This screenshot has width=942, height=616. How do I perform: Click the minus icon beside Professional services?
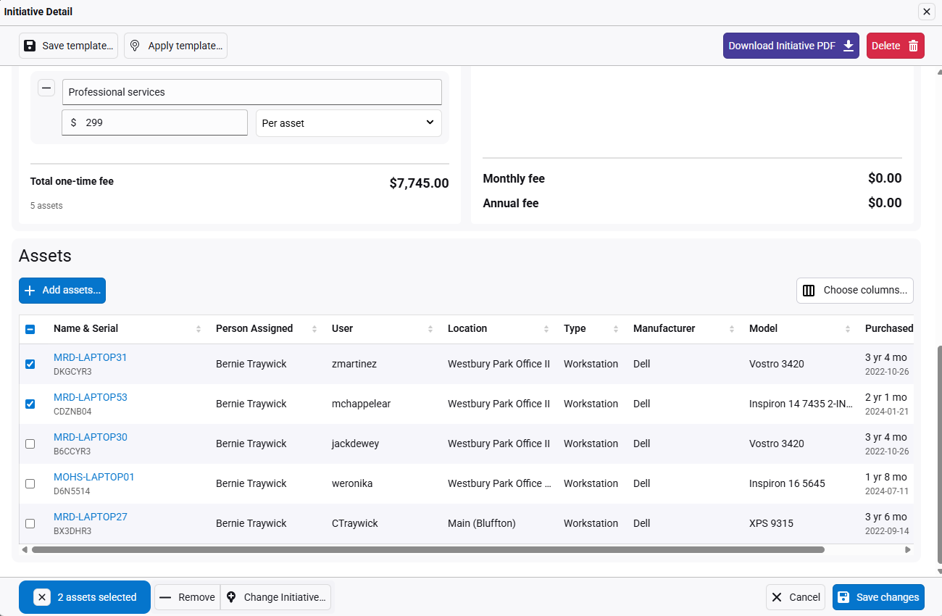click(x=46, y=88)
